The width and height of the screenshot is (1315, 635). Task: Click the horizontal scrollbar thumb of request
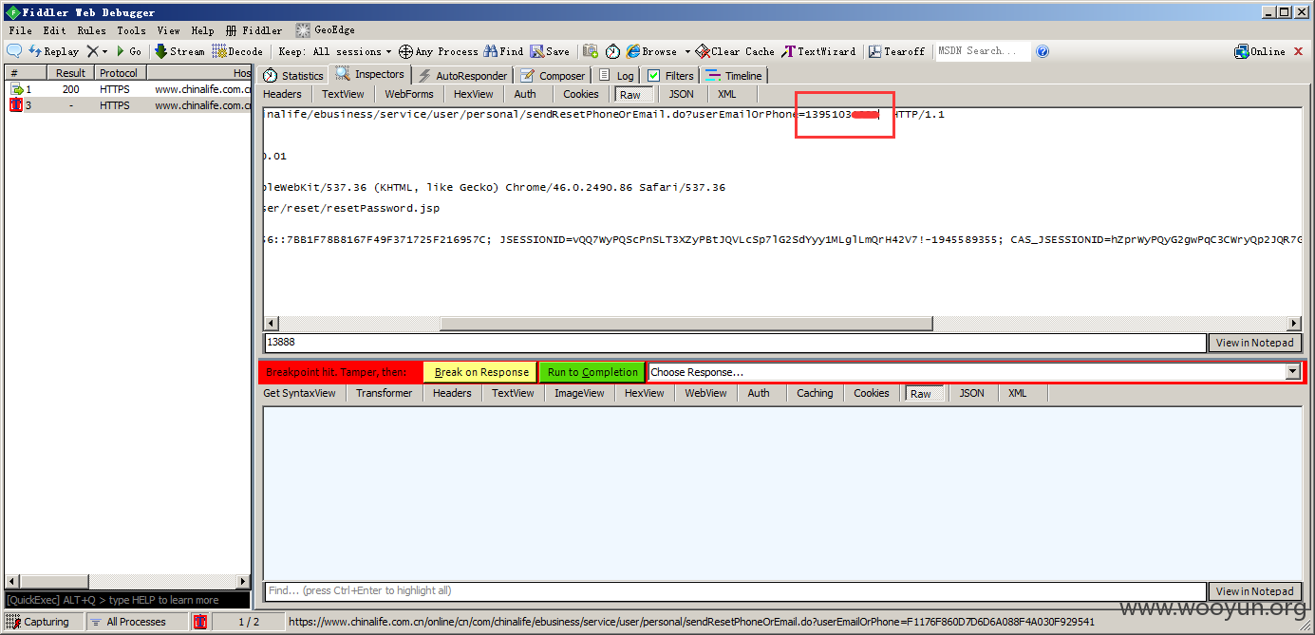(686, 324)
